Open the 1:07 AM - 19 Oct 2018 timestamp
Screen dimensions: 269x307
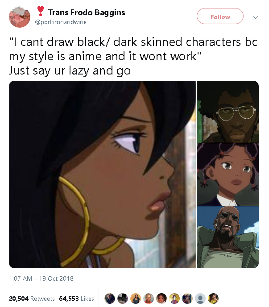[41, 278]
